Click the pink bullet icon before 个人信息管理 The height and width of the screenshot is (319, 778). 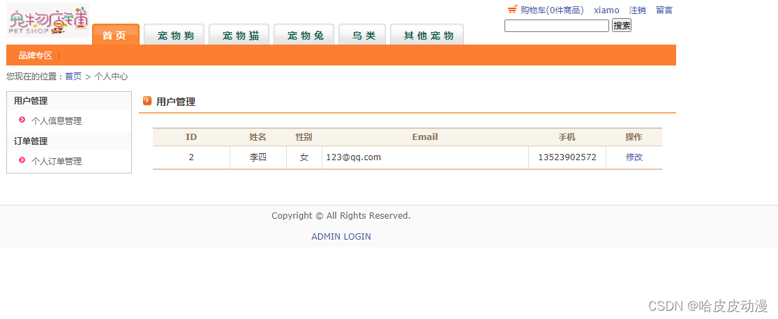pyautogui.click(x=22, y=119)
